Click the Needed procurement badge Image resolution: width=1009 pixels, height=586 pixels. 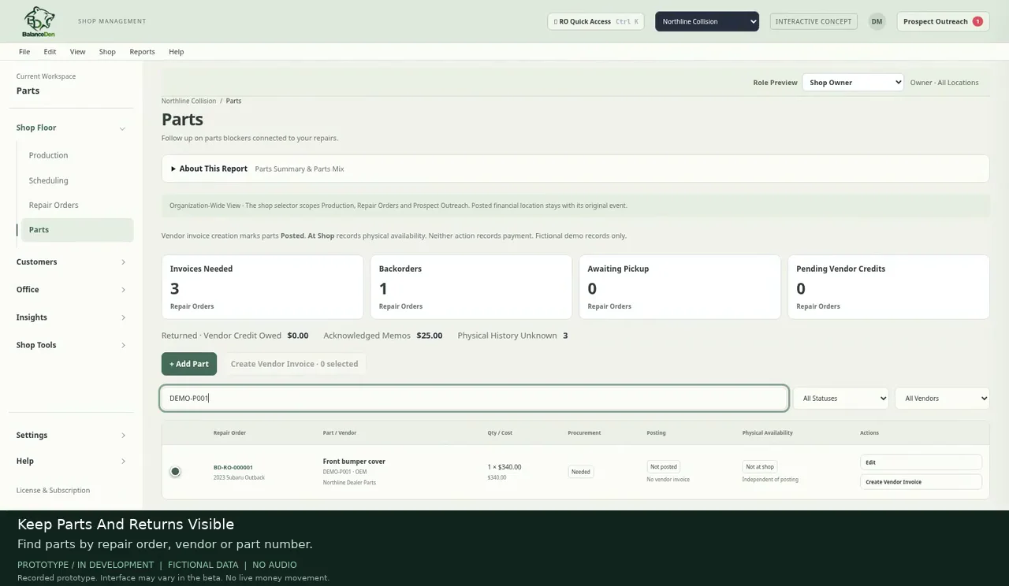pyautogui.click(x=581, y=472)
